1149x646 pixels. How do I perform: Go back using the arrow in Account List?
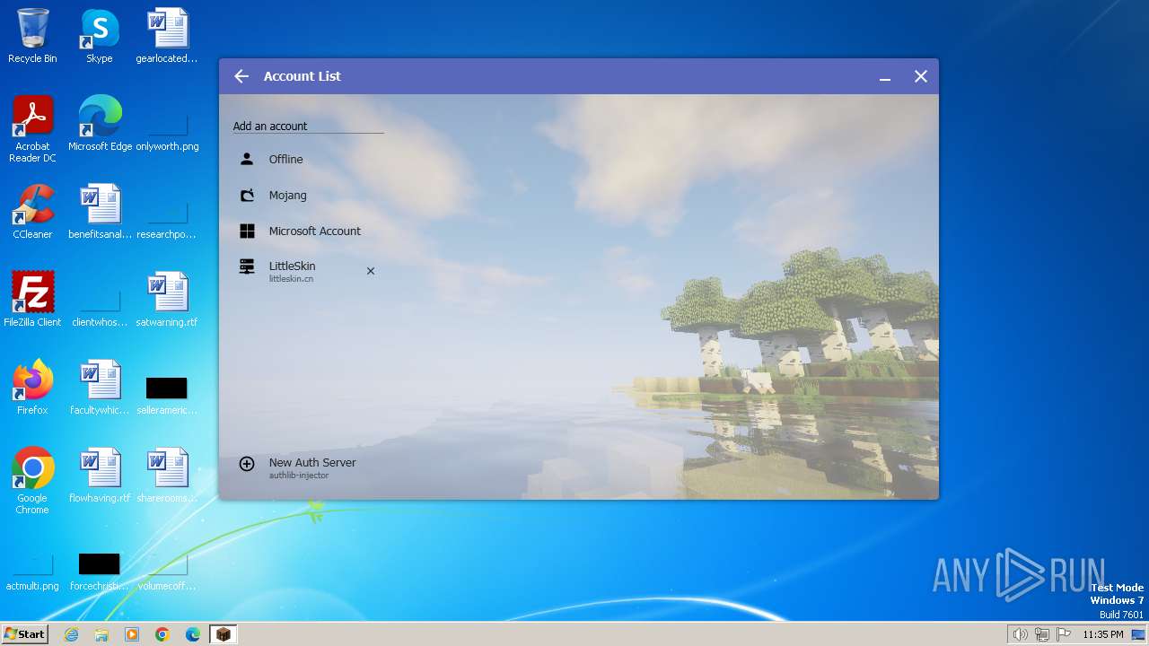click(241, 76)
